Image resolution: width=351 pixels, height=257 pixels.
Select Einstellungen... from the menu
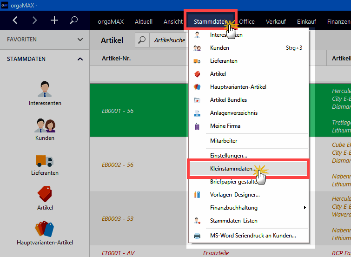click(x=248, y=156)
